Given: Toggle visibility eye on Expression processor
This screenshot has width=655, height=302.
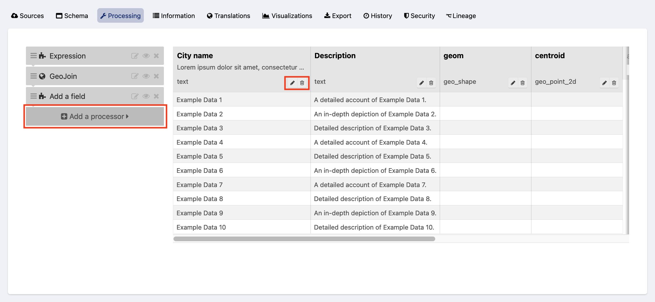Looking at the screenshot, I should click(x=146, y=56).
